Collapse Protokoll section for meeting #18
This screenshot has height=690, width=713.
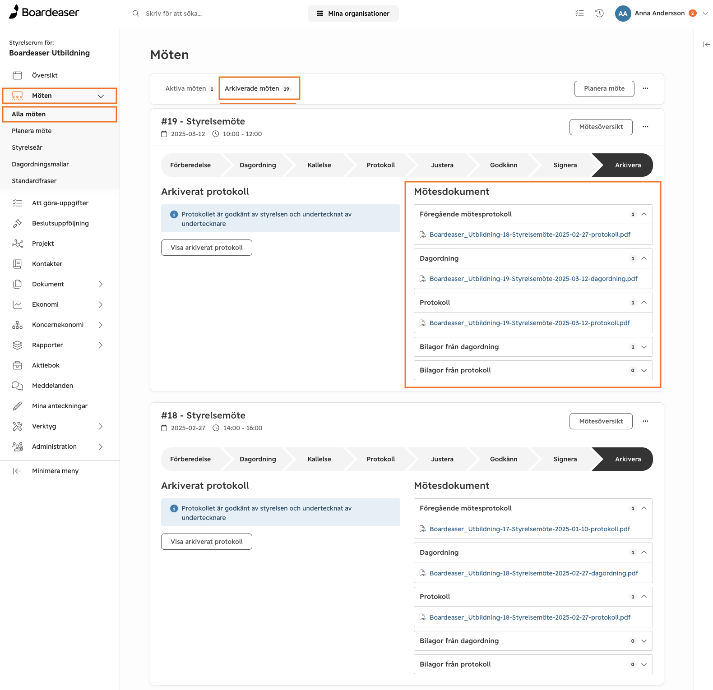[x=644, y=597]
